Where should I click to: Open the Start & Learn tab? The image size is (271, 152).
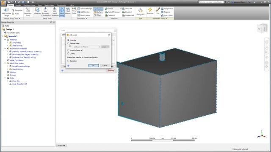49,5
